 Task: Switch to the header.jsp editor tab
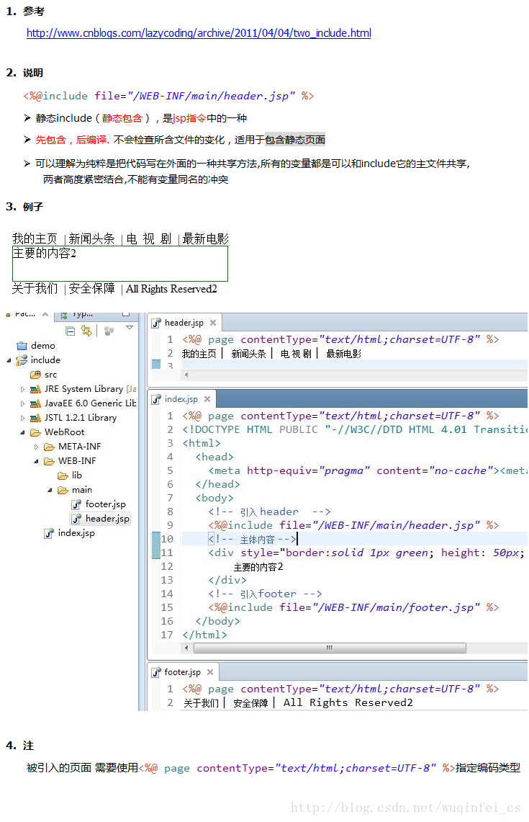coord(184,323)
